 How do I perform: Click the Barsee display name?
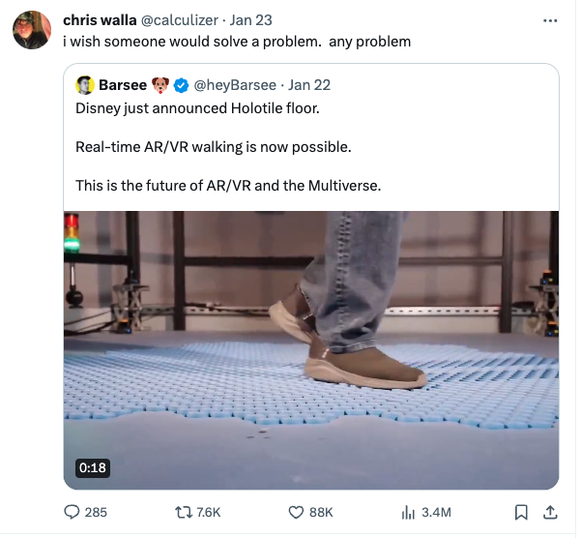coord(123,85)
